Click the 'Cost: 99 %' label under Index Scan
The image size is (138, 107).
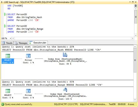point(65,64)
